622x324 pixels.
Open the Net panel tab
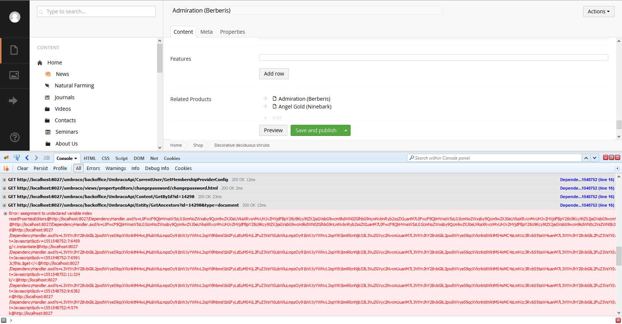154,158
